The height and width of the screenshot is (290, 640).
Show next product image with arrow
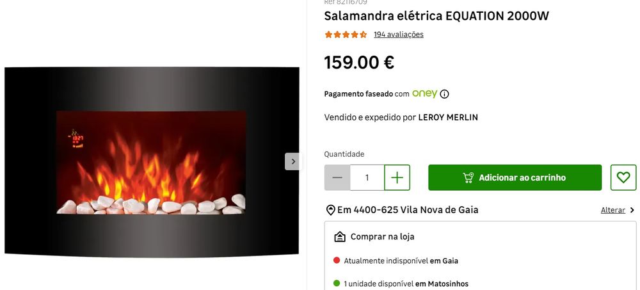click(x=292, y=161)
